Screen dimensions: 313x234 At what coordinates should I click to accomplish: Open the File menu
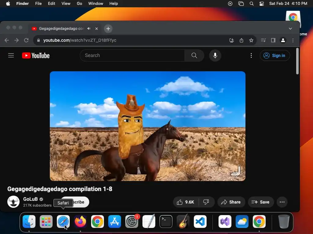38,3
